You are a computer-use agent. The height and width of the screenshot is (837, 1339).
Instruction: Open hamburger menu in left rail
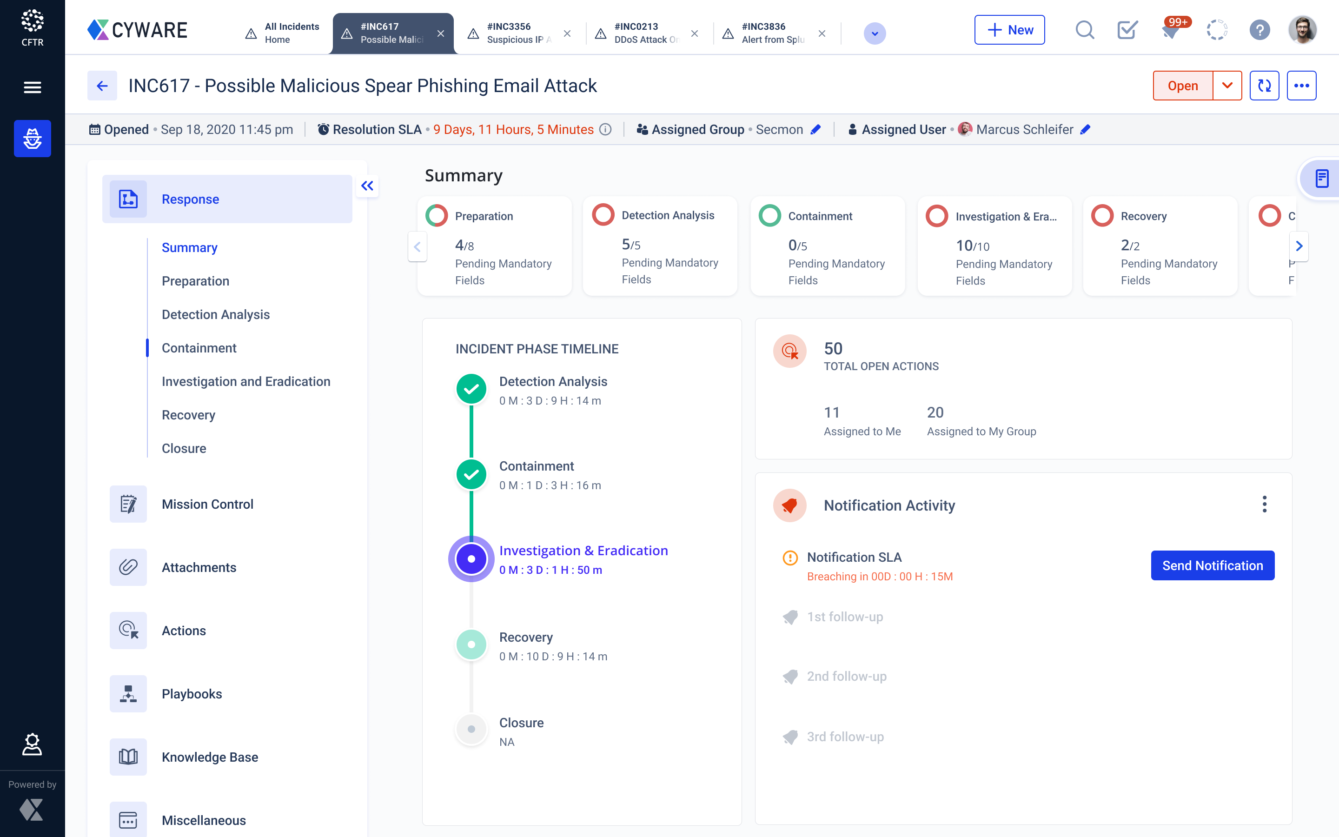coord(32,87)
